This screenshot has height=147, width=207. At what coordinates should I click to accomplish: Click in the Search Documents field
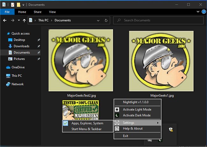[158, 20]
